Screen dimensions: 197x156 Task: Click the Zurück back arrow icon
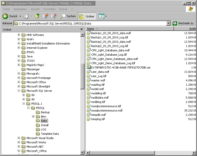coord(5,16)
